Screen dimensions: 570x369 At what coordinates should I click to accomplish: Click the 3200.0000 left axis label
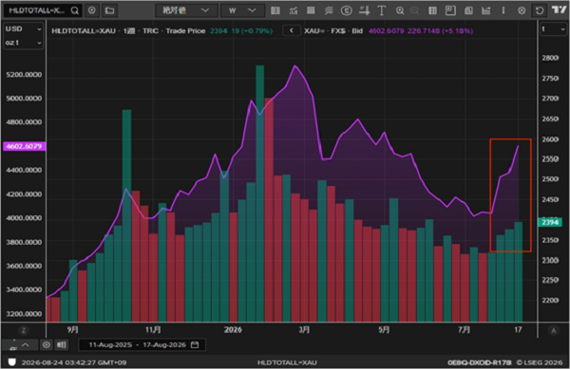[24, 313]
